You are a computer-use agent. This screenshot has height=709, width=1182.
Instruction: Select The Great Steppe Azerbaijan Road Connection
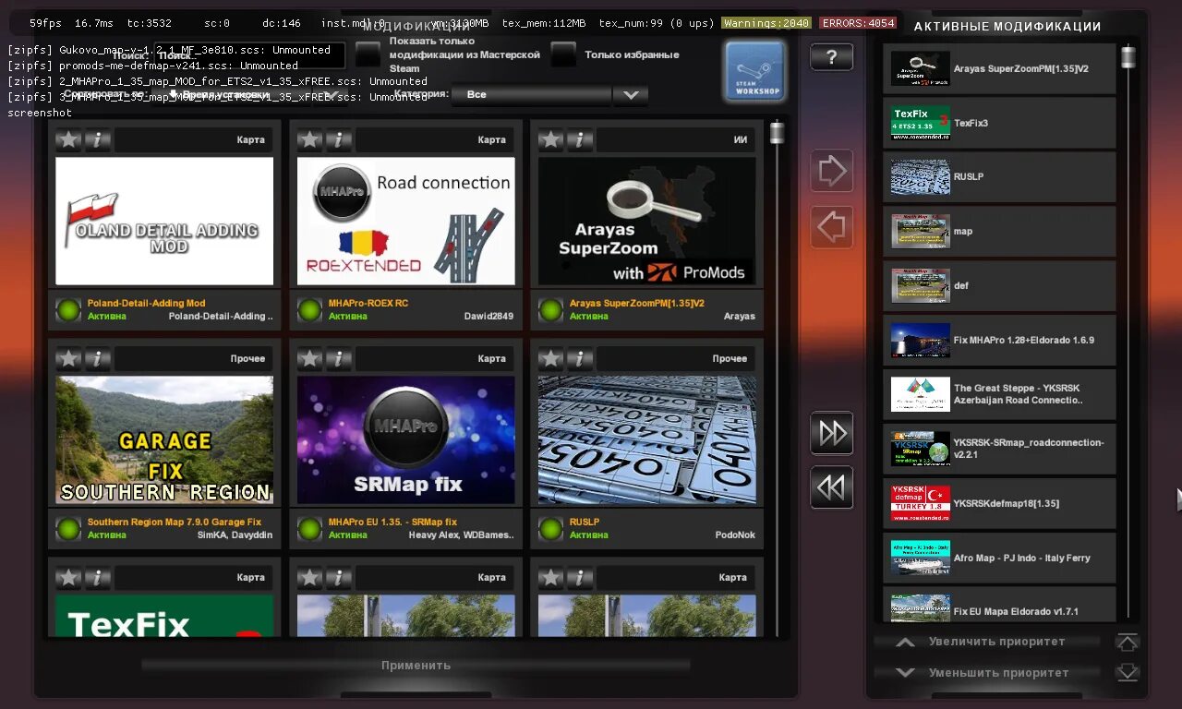click(999, 394)
